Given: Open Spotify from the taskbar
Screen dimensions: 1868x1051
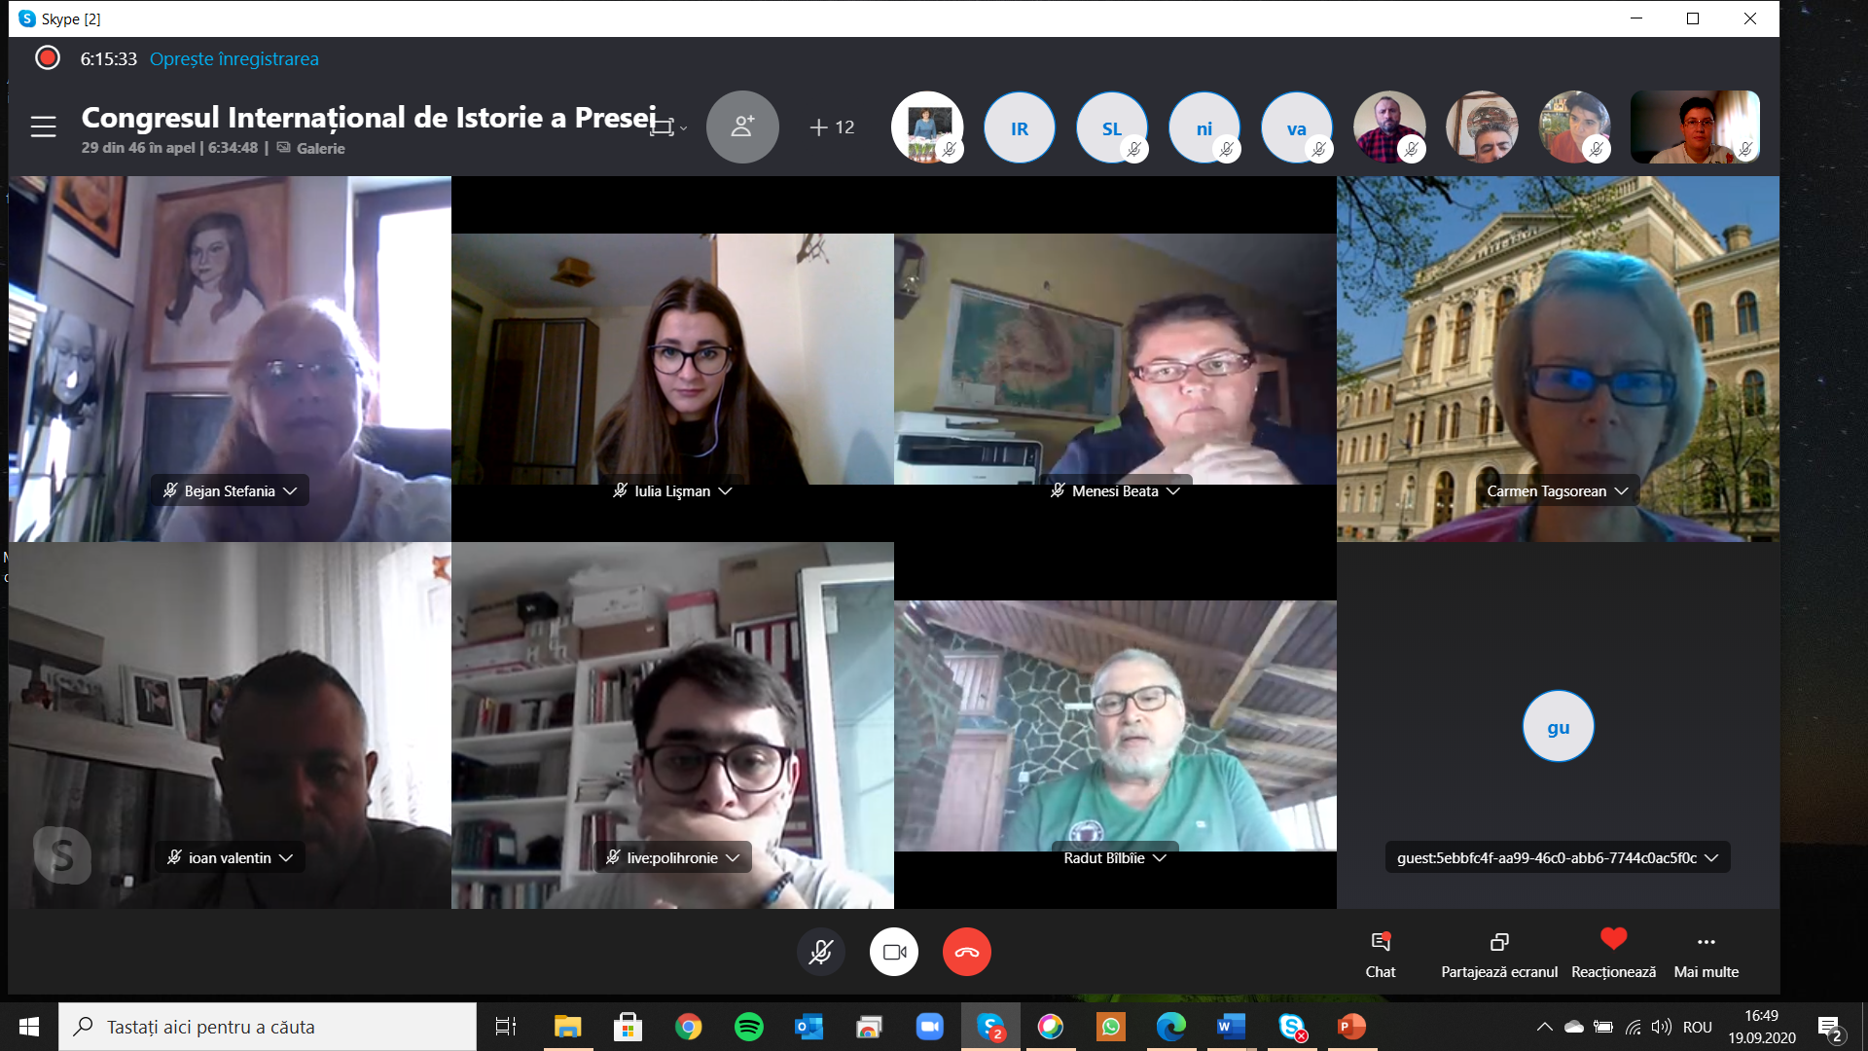Looking at the screenshot, I should [748, 1027].
